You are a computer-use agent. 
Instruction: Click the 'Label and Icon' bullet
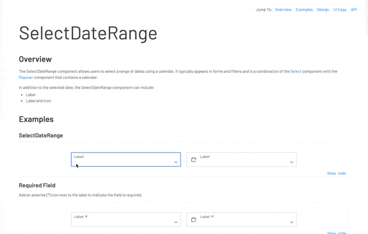coord(38,101)
